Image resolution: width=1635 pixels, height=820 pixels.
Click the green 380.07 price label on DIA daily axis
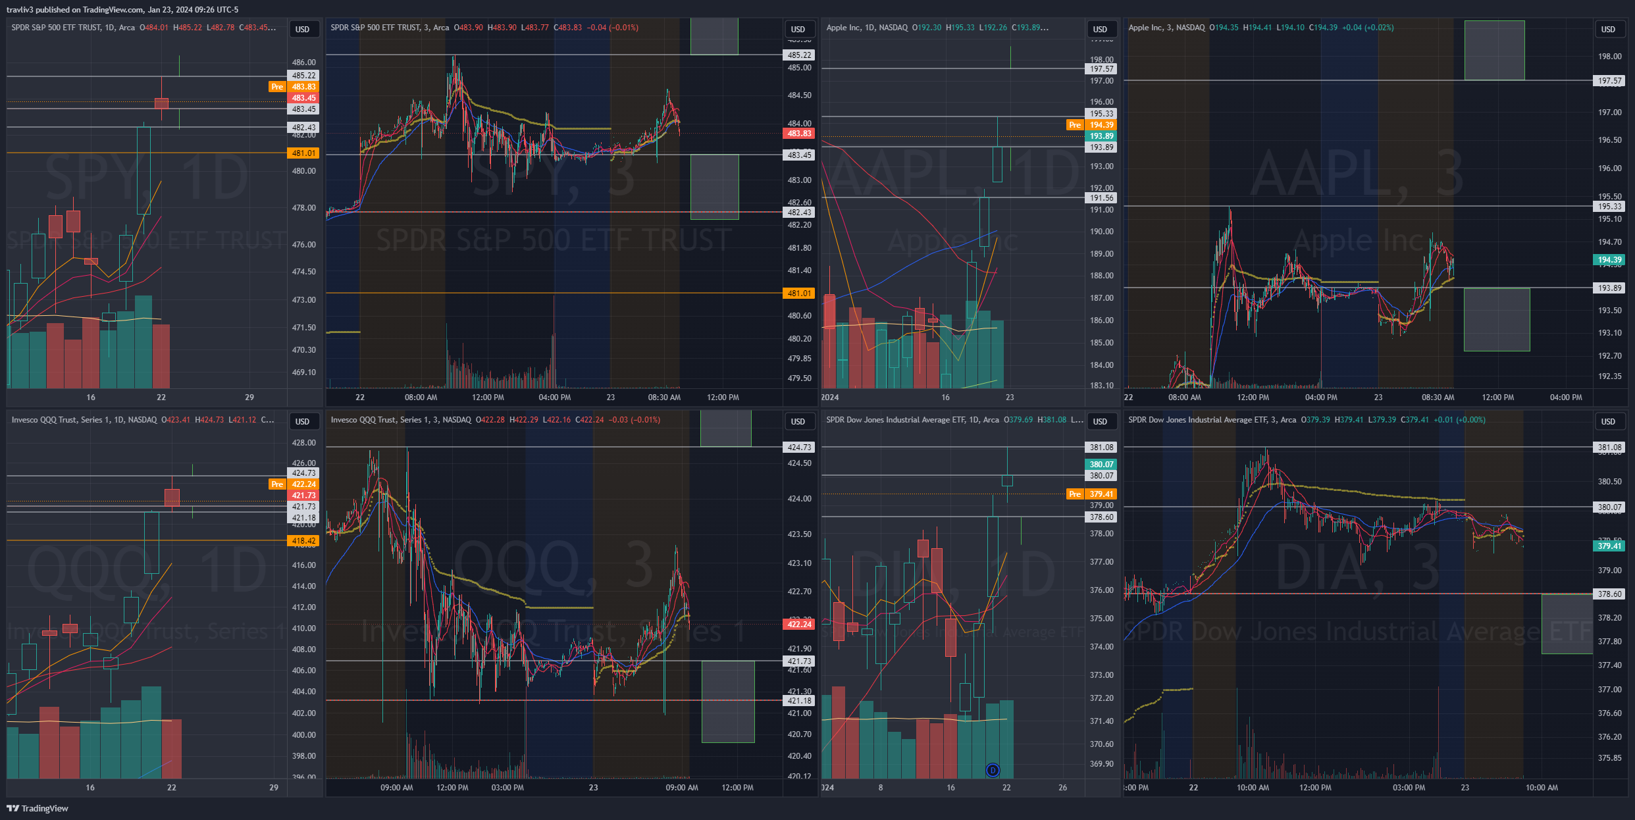pyautogui.click(x=1101, y=465)
